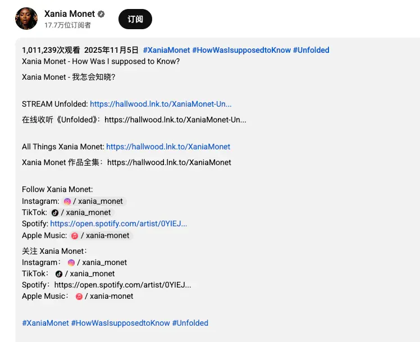The image size is (420, 342).
Task: Open the Xania Monet channel name
Action: (x=70, y=13)
